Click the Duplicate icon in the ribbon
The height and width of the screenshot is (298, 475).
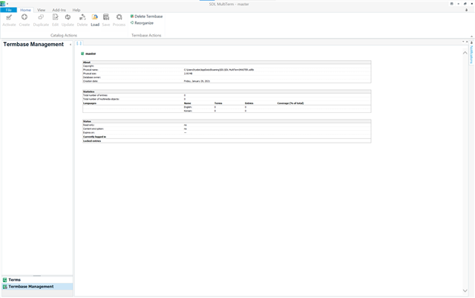click(x=41, y=17)
